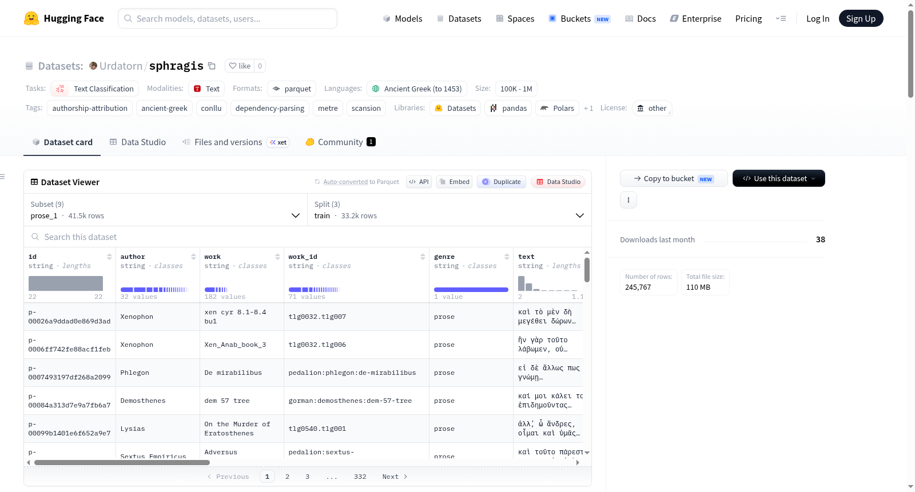915x492 pixels.
Task: Select the scansion tag
Action: click(366, 108)
